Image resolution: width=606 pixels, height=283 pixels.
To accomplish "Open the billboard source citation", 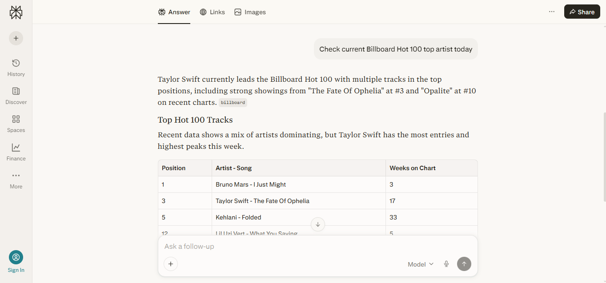I will point(233,102).
